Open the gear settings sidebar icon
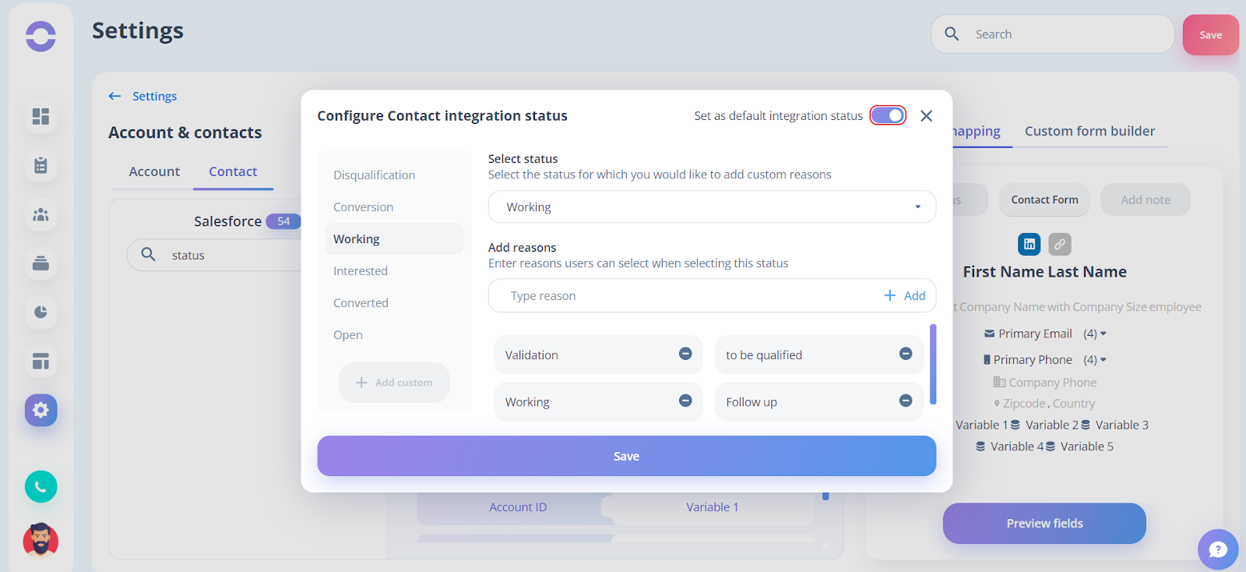1246x572 pixels. coord(40,410)
